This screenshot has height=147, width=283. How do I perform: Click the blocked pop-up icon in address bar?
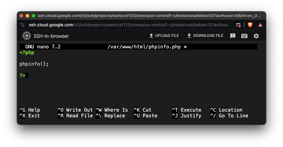pos(239,25)
